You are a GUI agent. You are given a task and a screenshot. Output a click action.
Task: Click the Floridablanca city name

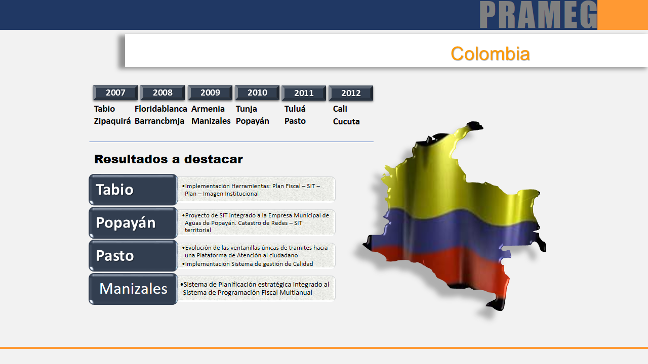click(x=161, y=109)
